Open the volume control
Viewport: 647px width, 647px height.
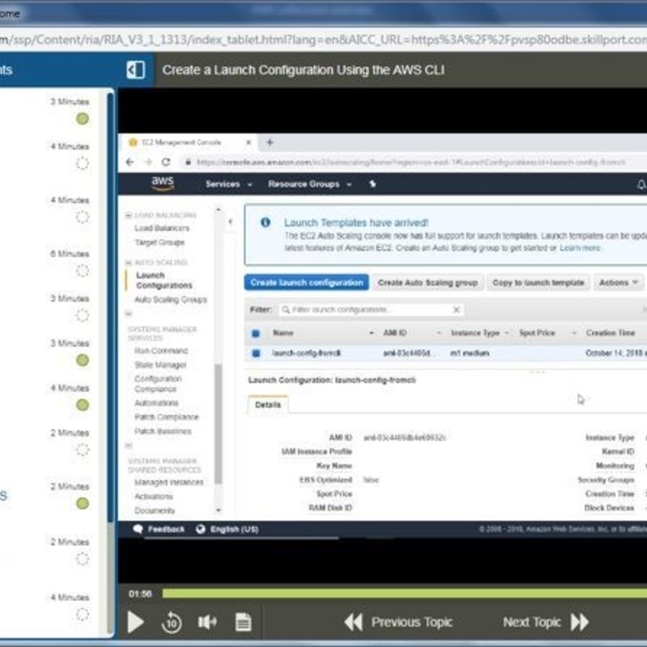click(x=207, y=622)
